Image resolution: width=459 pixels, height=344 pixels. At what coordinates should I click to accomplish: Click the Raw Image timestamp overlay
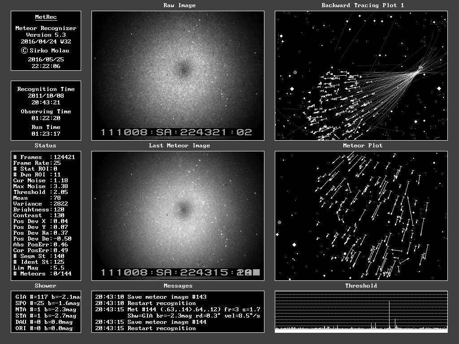point(176,133)
